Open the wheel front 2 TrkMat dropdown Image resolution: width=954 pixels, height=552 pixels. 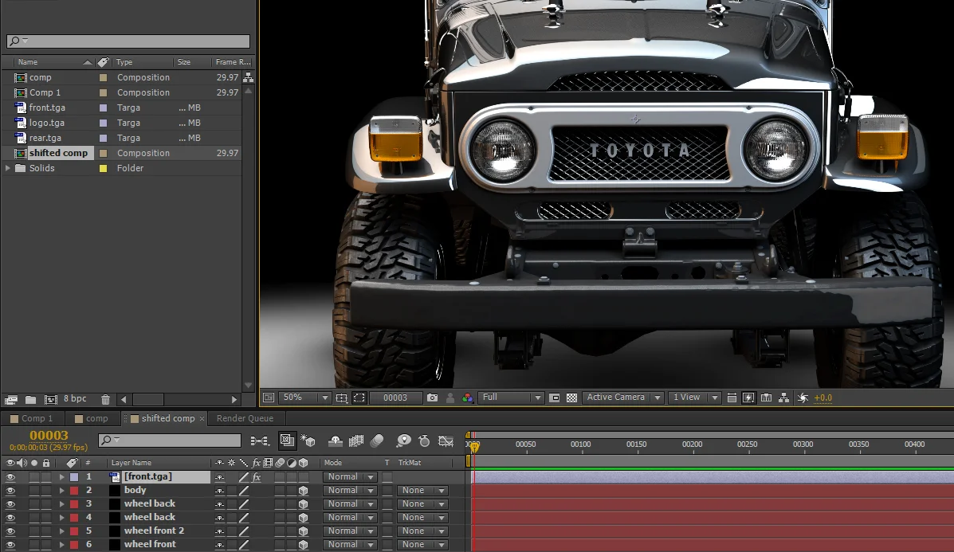click(x=422, y=531)
